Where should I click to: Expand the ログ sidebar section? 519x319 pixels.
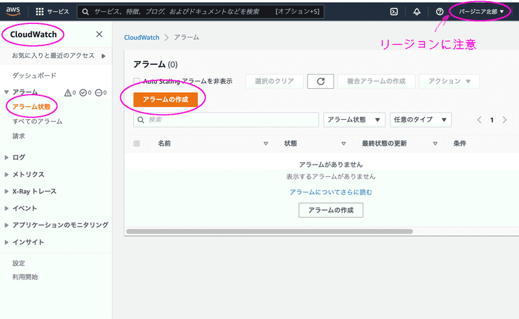6,158
